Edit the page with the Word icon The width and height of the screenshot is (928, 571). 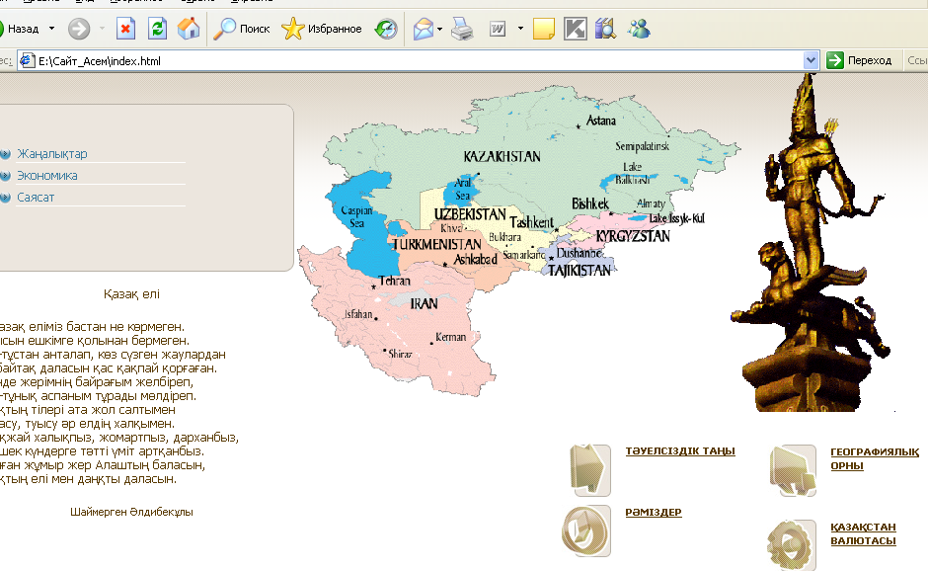pos(498,29)
